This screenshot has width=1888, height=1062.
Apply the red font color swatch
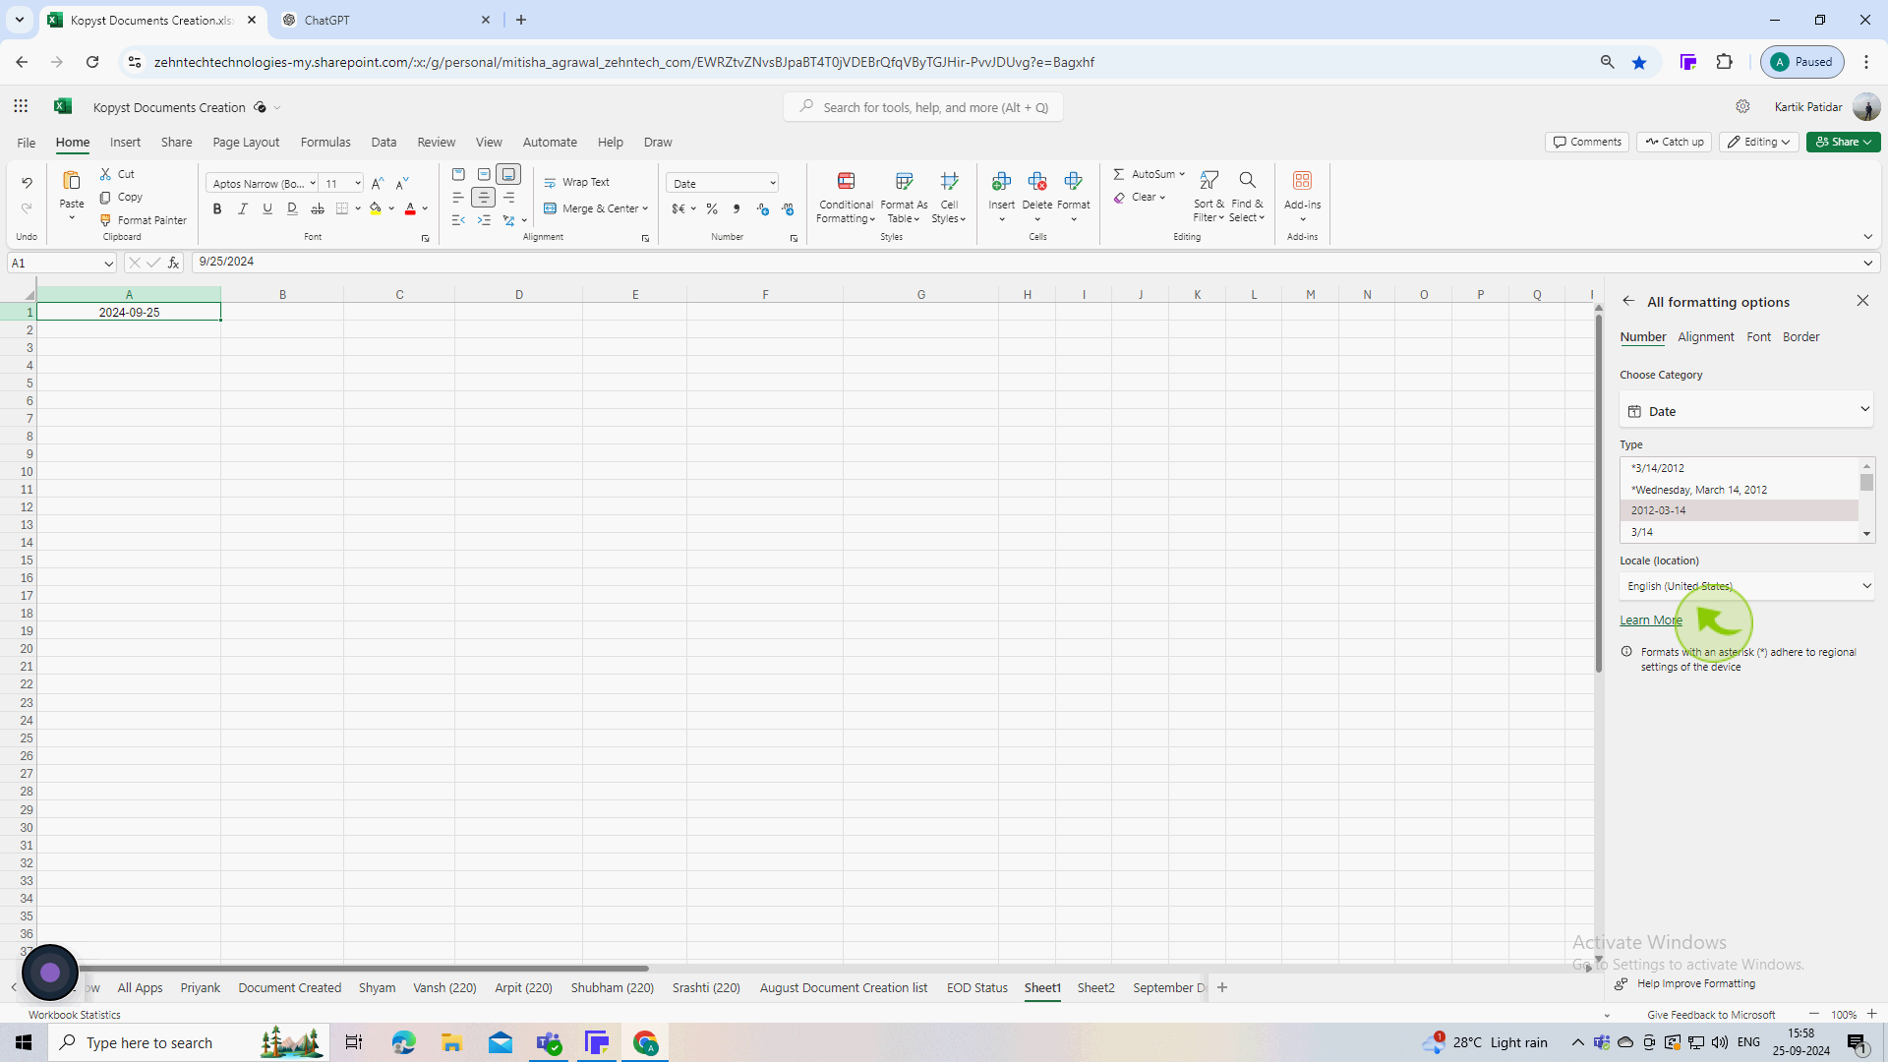point(410,208)
